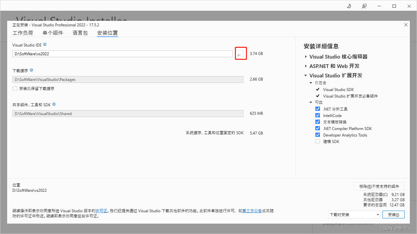Minimize the Visual Studio Installer window
The height and width of the screenshot is (234, 417).
coord(379,6)
